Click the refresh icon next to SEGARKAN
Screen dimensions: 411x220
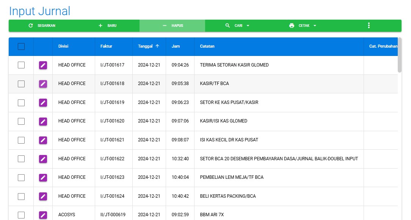31,26
